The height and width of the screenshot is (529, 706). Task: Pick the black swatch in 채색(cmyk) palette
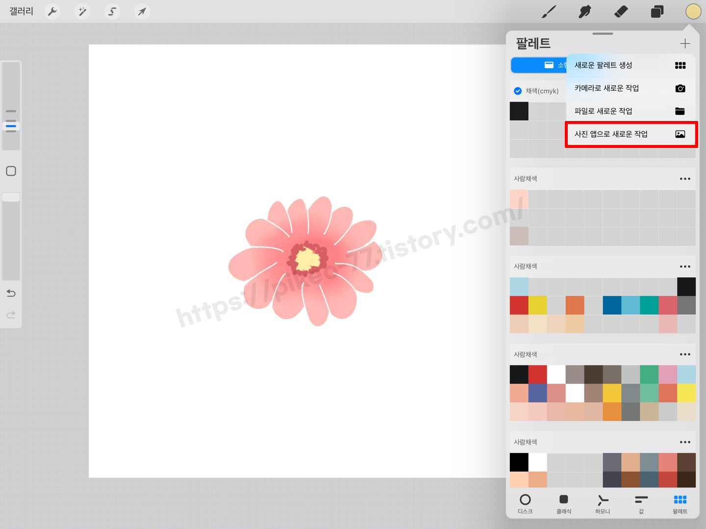pos(519,111)
